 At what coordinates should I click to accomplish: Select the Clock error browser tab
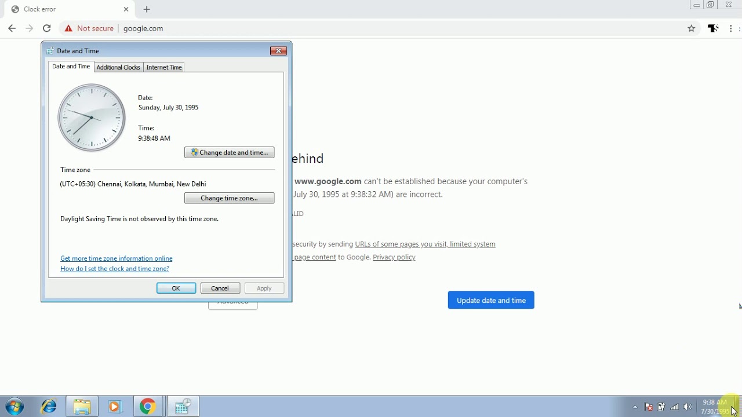pos(70,9)
